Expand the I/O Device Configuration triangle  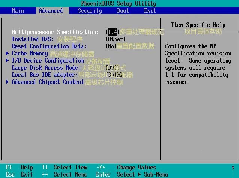coord(8,61)
